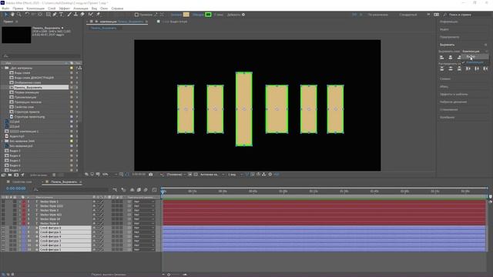Viewport: 493px width, 277px height.
Task: Click the align left edges icon
Action: 441,57
